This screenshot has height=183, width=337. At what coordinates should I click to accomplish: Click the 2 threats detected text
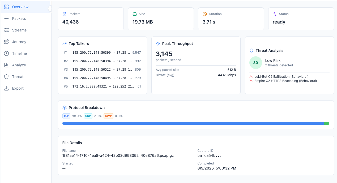[279, 65]
